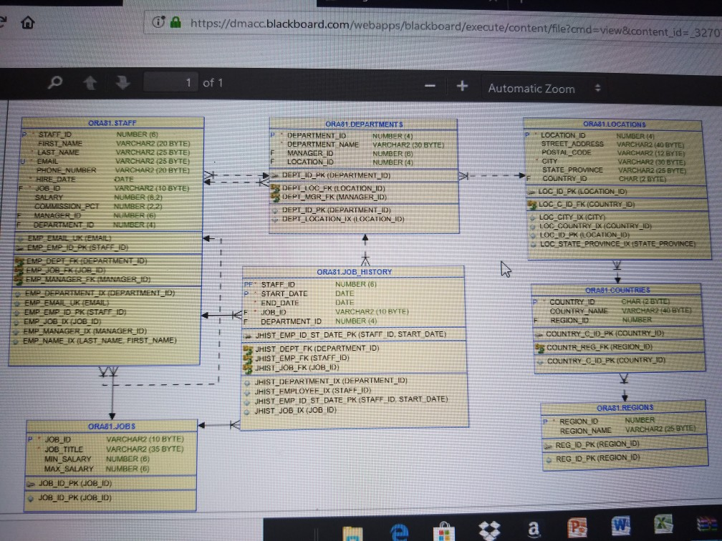722x541 pixels.
Task: Zoom out with the minus button
Action: coord(430,86)
